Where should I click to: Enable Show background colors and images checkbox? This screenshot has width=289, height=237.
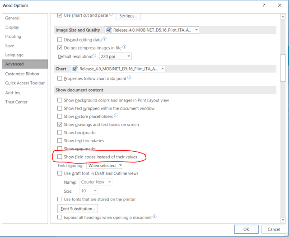pos(60,100)
